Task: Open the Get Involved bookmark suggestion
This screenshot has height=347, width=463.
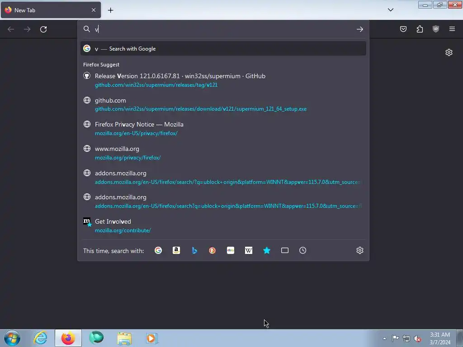Action: coord(223,226)
